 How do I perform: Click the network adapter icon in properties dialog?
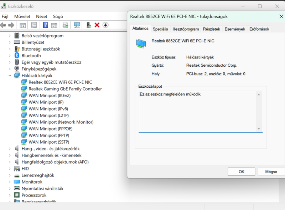click(x=141, y=43)
